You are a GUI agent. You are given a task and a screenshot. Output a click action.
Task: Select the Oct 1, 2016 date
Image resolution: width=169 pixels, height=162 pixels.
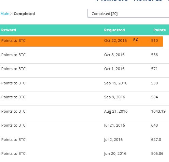114,69
